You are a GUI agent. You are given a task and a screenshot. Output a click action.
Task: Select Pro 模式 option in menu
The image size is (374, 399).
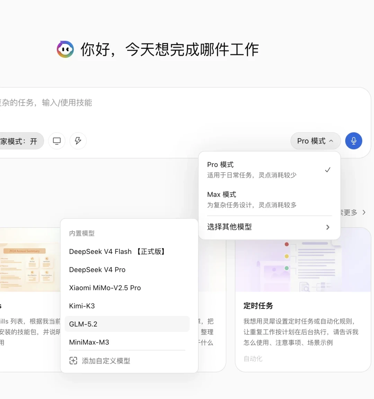click(x=269, y=169)
